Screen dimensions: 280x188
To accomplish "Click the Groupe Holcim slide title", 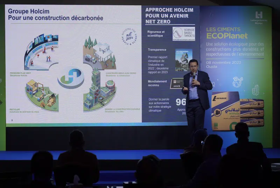I will [x=55, y=15].
